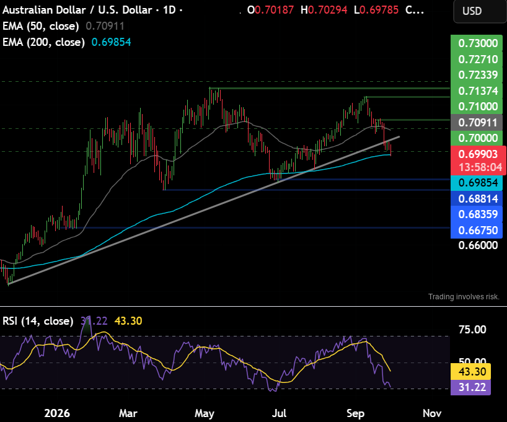Click the Sep time axis label

click(x=355, y=413)
